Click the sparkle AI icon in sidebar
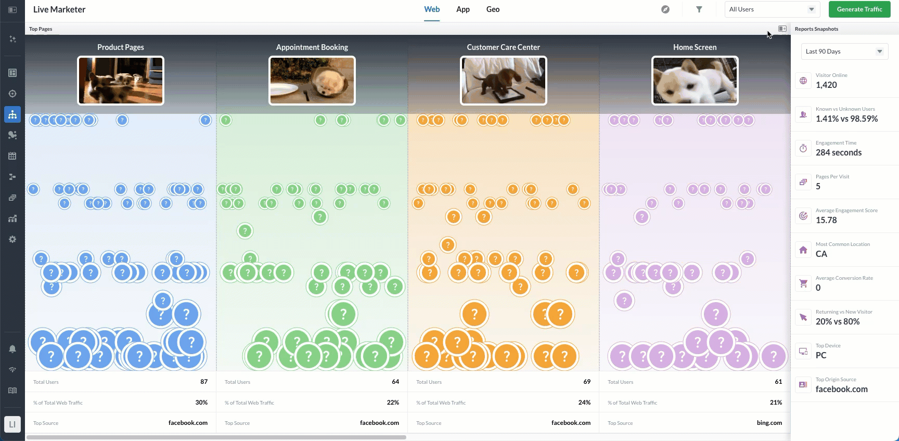Screen dimensions: 899x441 (x=12, y=39)
